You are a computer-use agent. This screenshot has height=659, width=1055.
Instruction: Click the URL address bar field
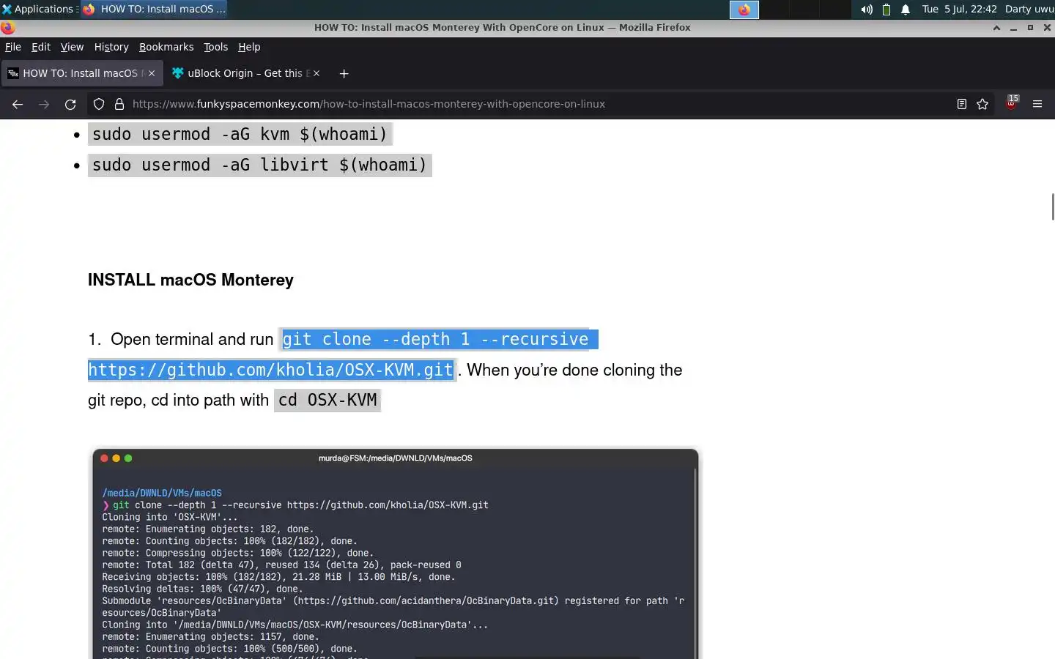point(538,104)
